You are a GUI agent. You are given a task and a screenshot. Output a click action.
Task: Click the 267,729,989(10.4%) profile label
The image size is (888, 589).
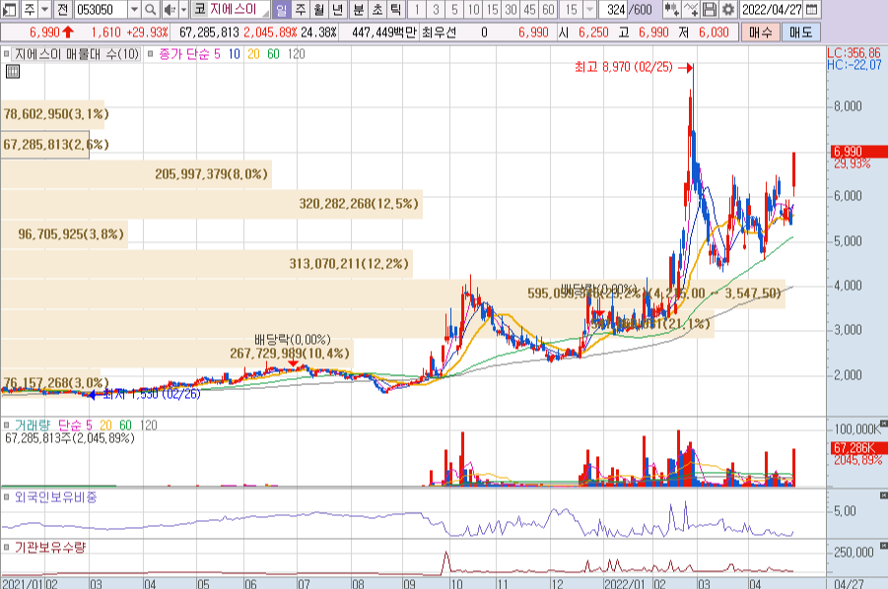pos(290,353)
